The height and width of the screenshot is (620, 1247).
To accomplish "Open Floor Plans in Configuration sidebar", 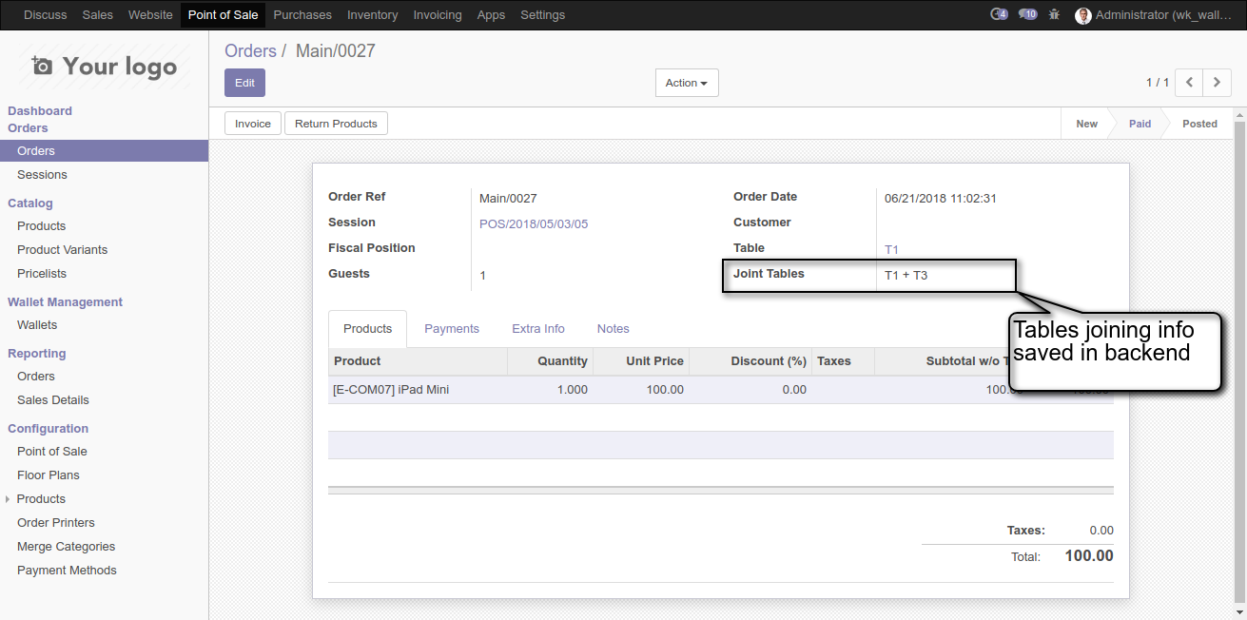I will point(48,475).
